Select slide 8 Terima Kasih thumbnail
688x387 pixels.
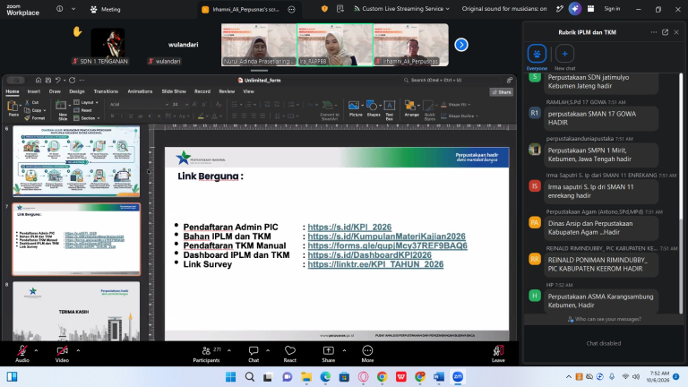tap(76, 311)
